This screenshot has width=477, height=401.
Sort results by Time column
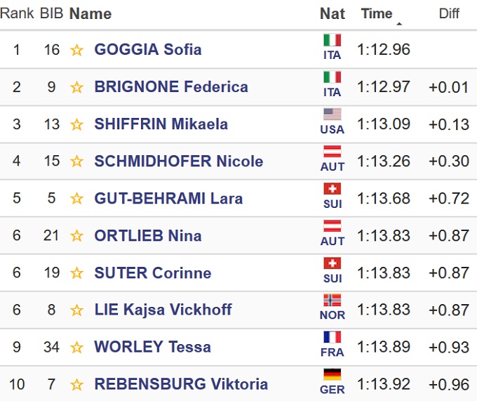[377, 13]
